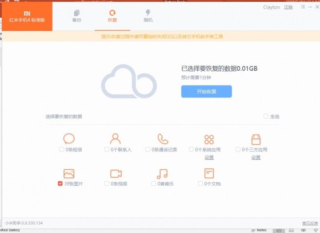This screenshot has height=233, width=320.
Task: Uncheck the 39张图片 pictures checkbox
Action: tap(60, 183)
